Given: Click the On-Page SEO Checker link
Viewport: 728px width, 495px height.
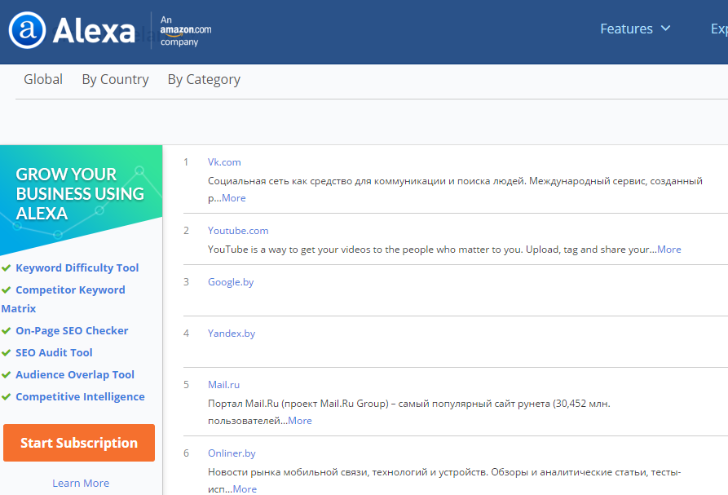Looking at the screenshot, I should point(72,330).
